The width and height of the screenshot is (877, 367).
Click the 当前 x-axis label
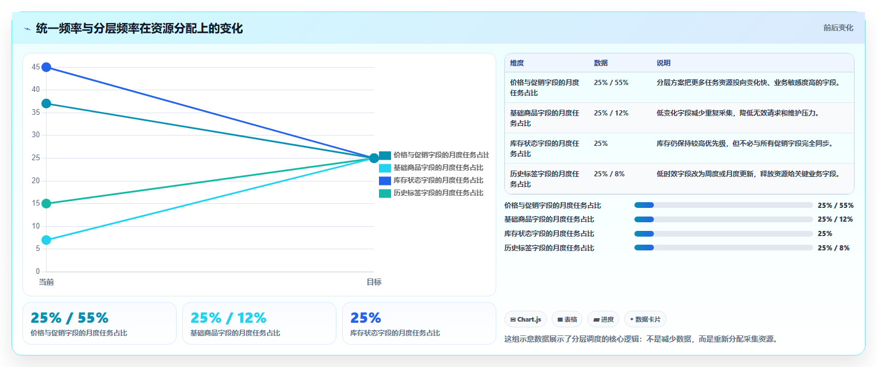46,282
